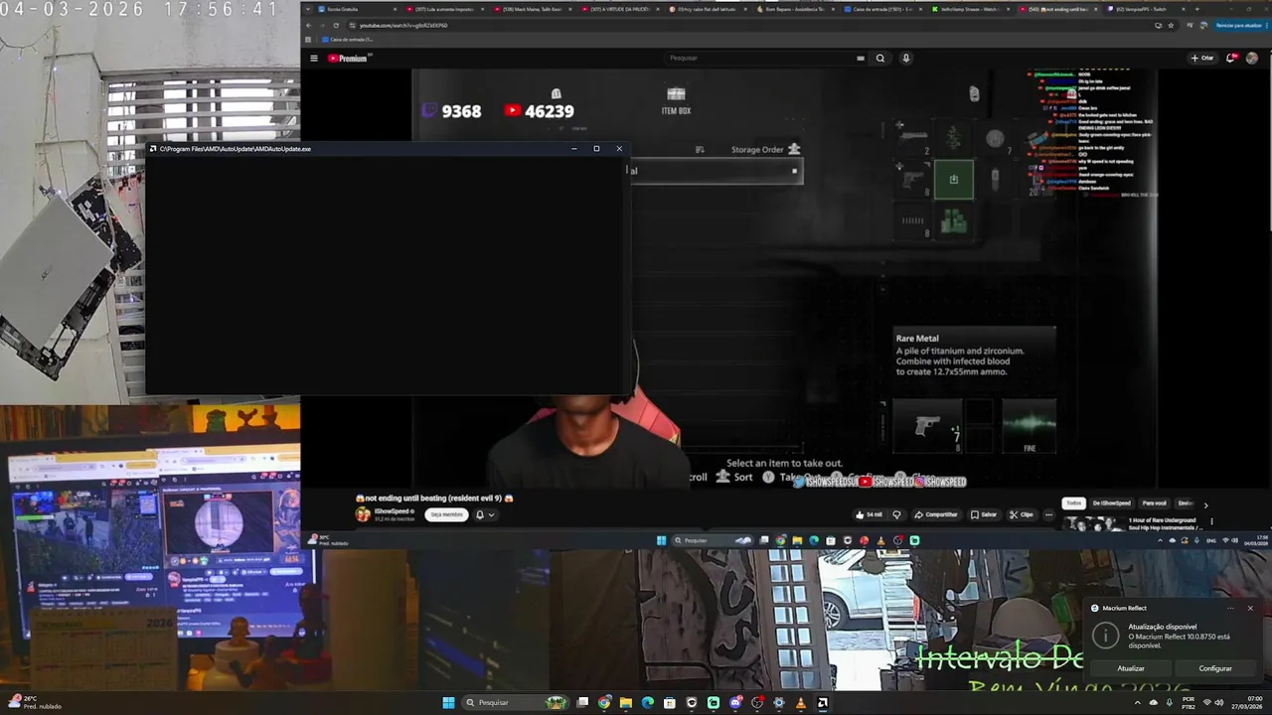The width and height of the screenshot is (1272, 715).
Task: Show the next filter chips via the arrow
Action: [1205, 504]
